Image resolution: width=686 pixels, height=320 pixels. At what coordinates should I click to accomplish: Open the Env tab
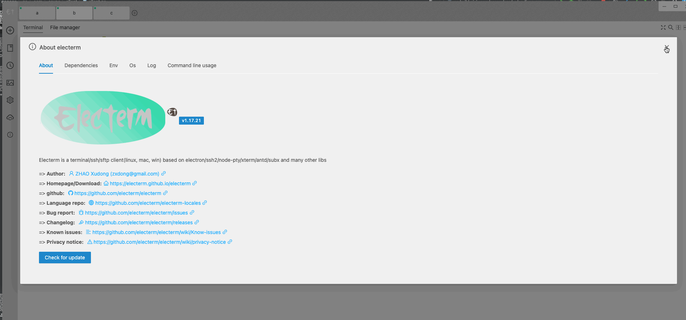pyautogui.click(x=114, y=65)
